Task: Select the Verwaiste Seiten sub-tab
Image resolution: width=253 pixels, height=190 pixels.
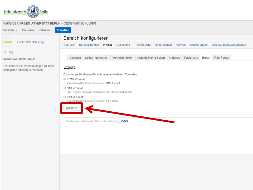Action: point(123,58)
